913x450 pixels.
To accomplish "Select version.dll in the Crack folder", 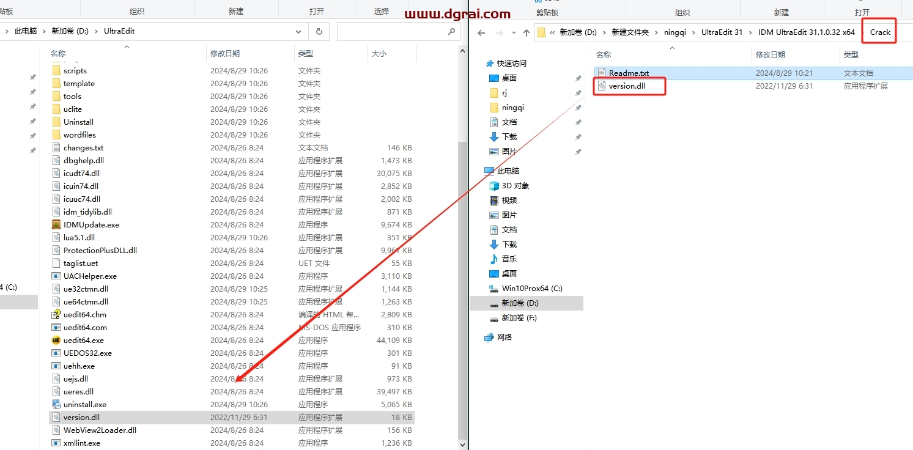I will (627, 86).
